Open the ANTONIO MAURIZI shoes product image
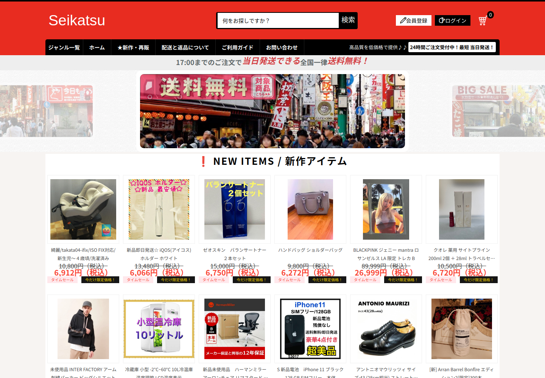Screen dimensions: 545x378 (x=386, y=329)
